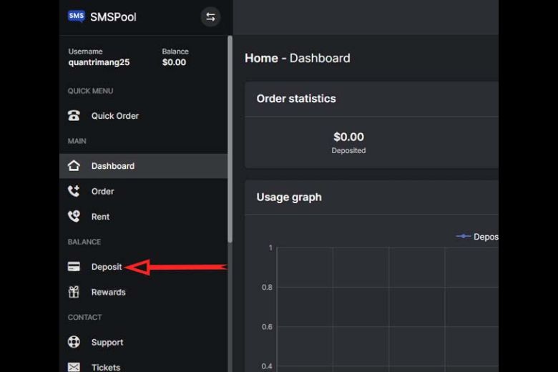Go to the Rewards page

(x=108, y=292)
